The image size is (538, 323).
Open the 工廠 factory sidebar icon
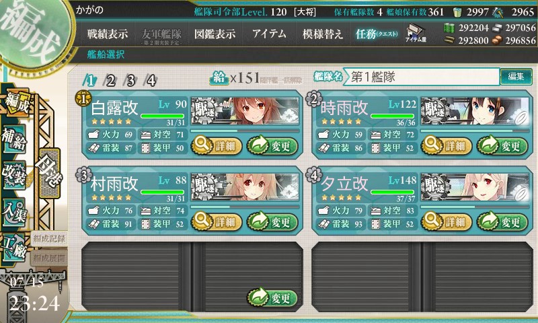(x=14, y=247)
